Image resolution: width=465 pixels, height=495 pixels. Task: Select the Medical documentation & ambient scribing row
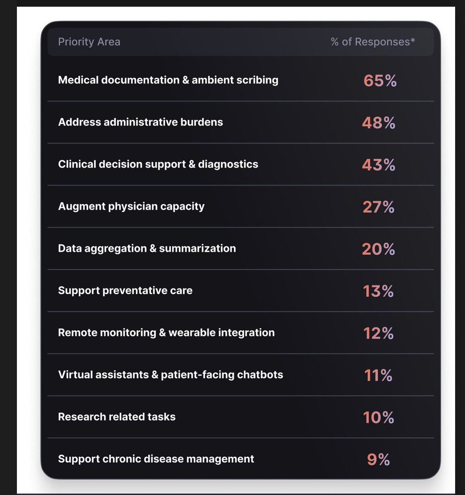pos(168,80)
